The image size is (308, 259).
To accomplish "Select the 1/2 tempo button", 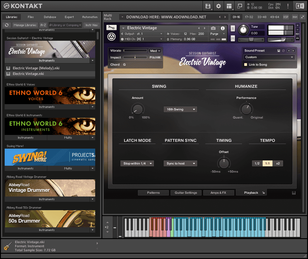I will [257, 163].
